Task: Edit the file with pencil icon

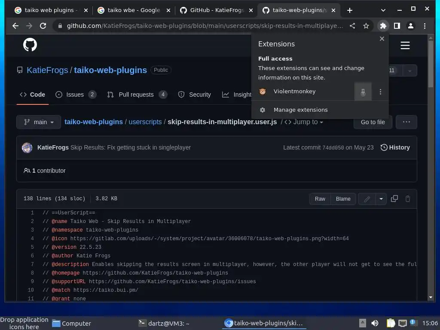Action: pyautogui.click(x=367, y=199)
